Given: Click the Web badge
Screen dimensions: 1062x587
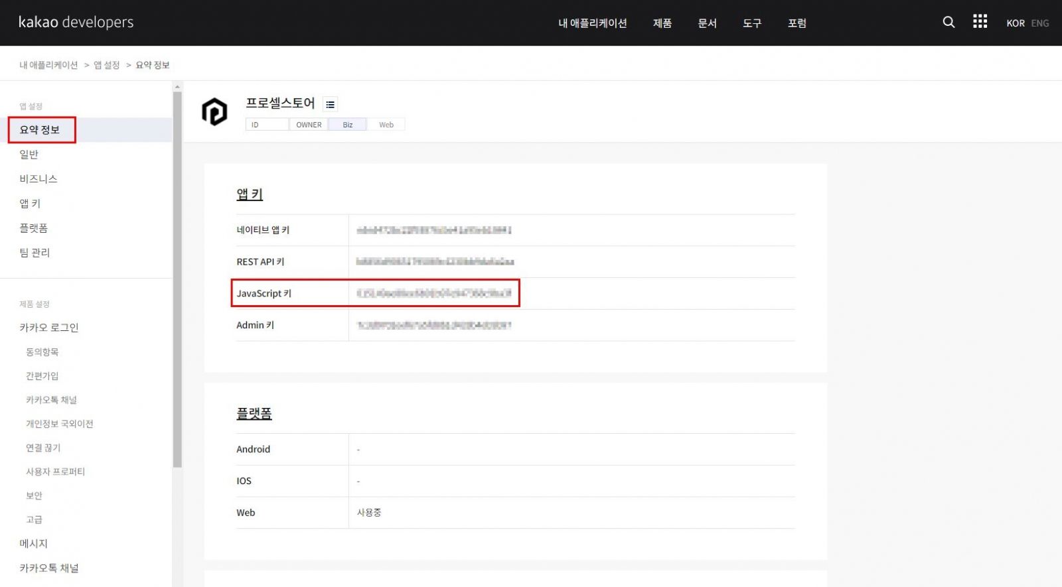Looking at the screenshot, I should coord(386,125).
